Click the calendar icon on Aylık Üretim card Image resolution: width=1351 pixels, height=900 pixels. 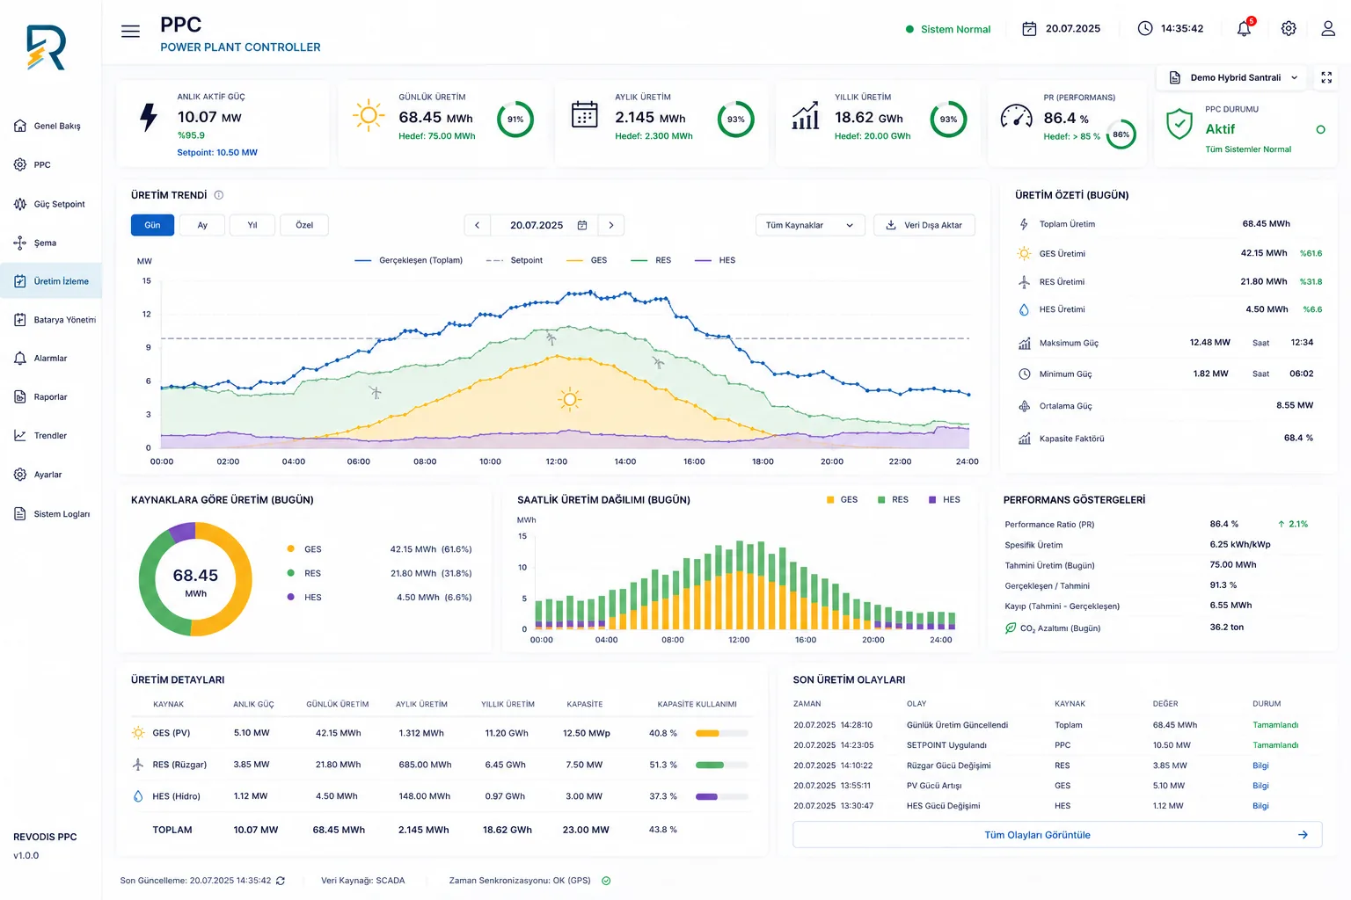click(x=585, y=115)
